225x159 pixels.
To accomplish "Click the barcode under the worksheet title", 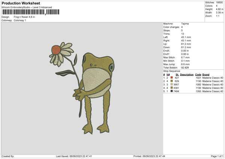I will 31,12.
